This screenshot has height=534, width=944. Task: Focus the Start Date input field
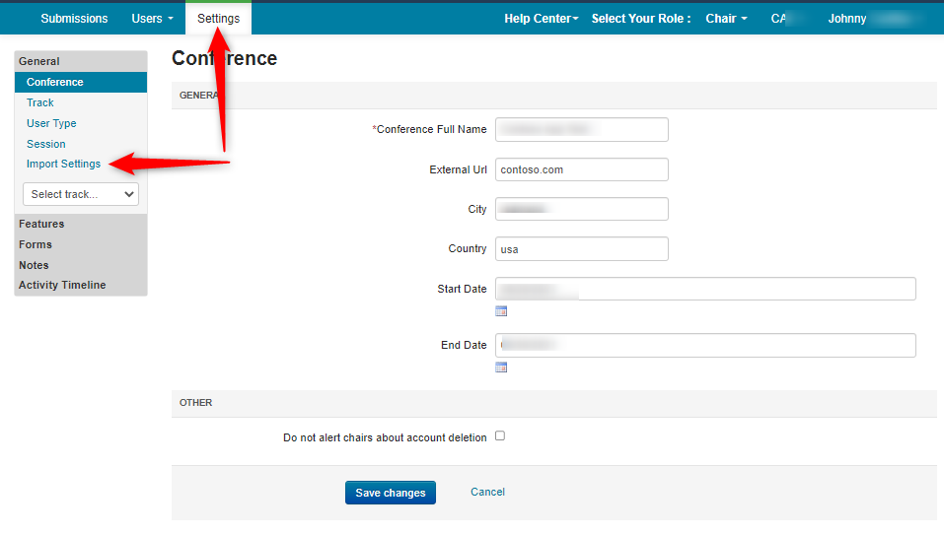coord(705,289)
